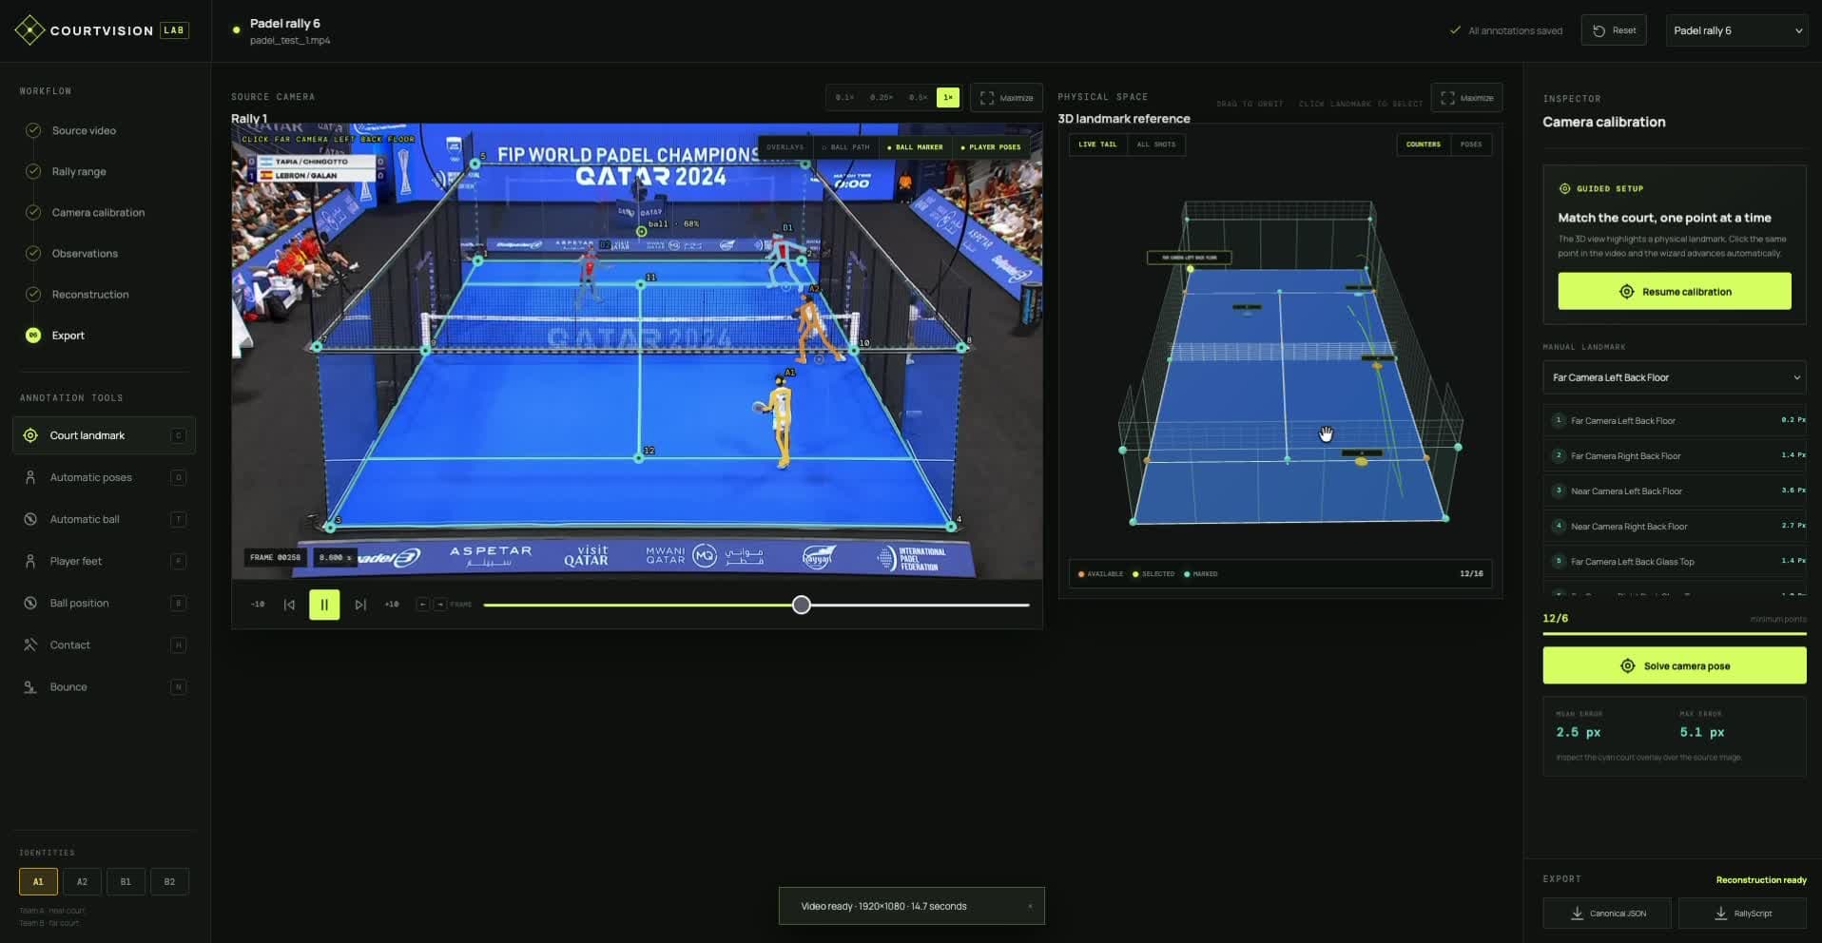Select Near Camera Right Back Floor landmark row
This screenshot has height=943, width=1822.
[1675, 526]
